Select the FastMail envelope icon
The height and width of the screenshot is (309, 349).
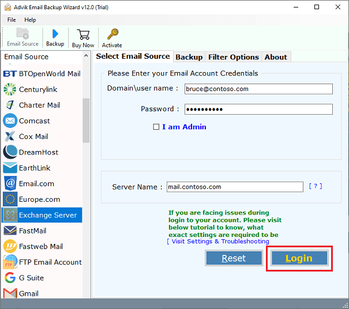pos(10,231)
